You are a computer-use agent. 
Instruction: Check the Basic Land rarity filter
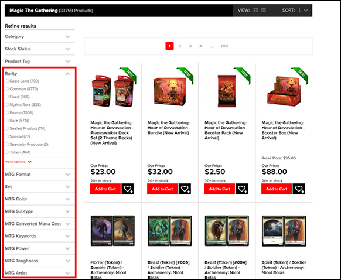click(7, 81)
